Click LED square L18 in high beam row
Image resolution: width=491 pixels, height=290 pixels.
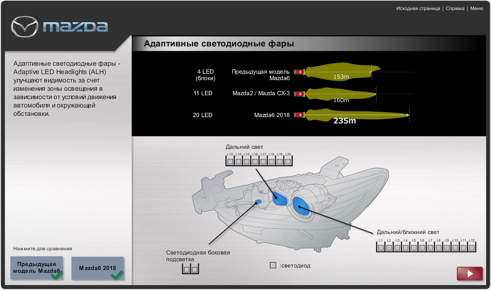tap(272, 162)
